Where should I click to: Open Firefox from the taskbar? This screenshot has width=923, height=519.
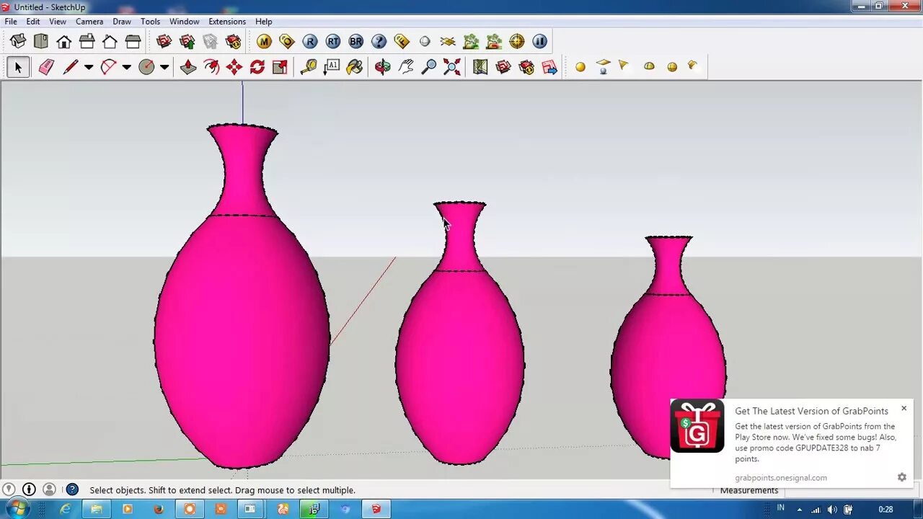[159, 509]
